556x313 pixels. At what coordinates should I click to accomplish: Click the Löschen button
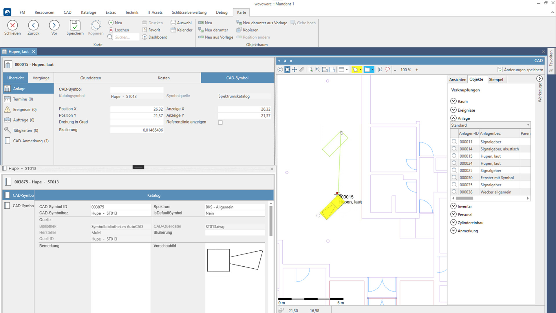119,30
